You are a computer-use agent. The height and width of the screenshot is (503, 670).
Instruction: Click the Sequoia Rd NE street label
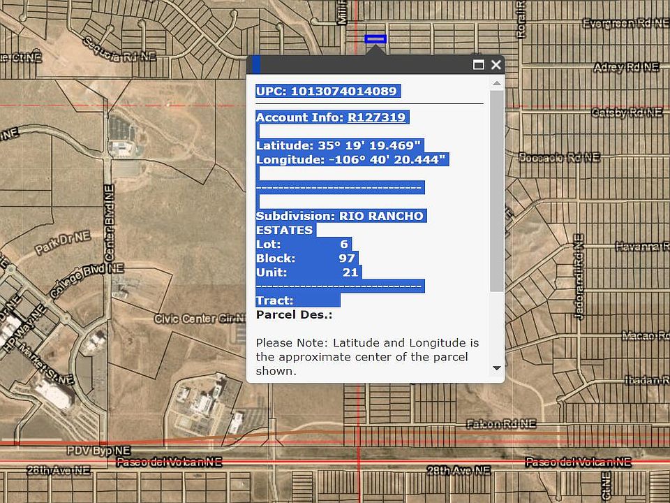119,49
